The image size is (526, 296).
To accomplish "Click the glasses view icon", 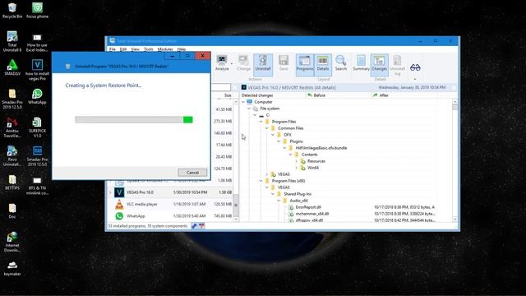I will click(x=415, y=67).
